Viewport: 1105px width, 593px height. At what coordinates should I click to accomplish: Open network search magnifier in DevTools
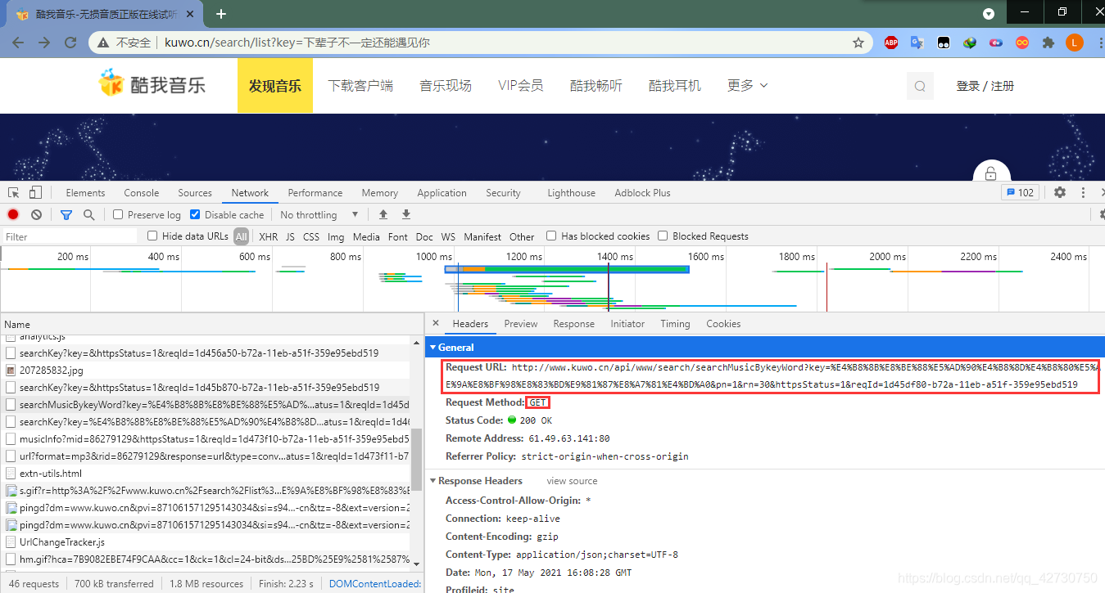88,214
